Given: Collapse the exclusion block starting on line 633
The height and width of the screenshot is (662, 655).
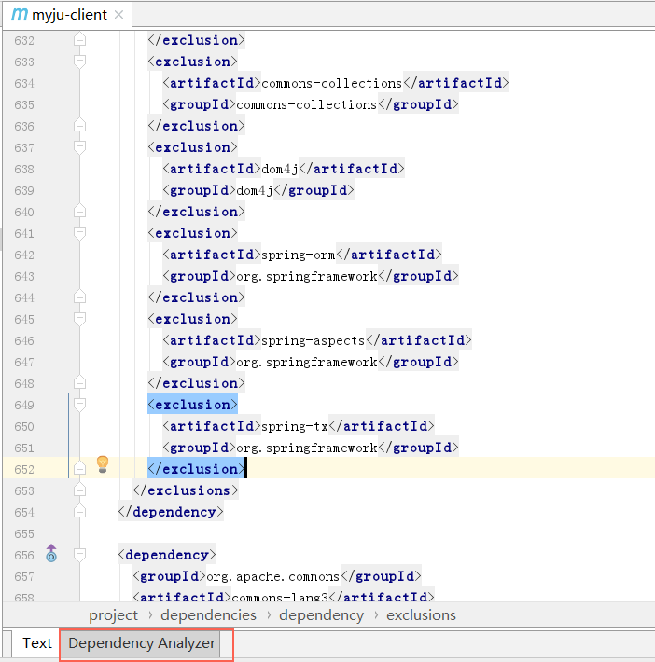Looking at the screenshot, I should click(79, 62).
